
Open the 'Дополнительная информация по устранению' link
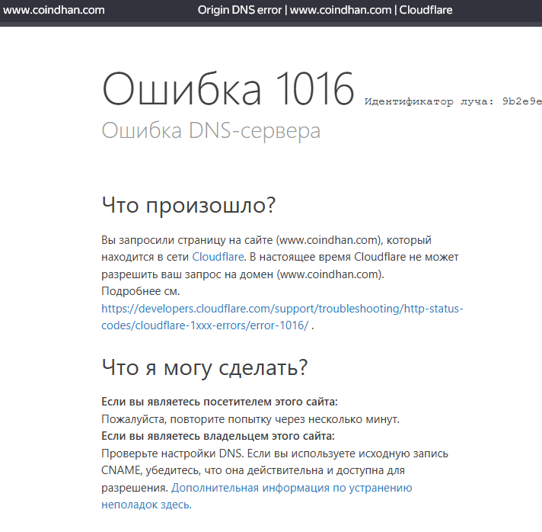(292, 488)
